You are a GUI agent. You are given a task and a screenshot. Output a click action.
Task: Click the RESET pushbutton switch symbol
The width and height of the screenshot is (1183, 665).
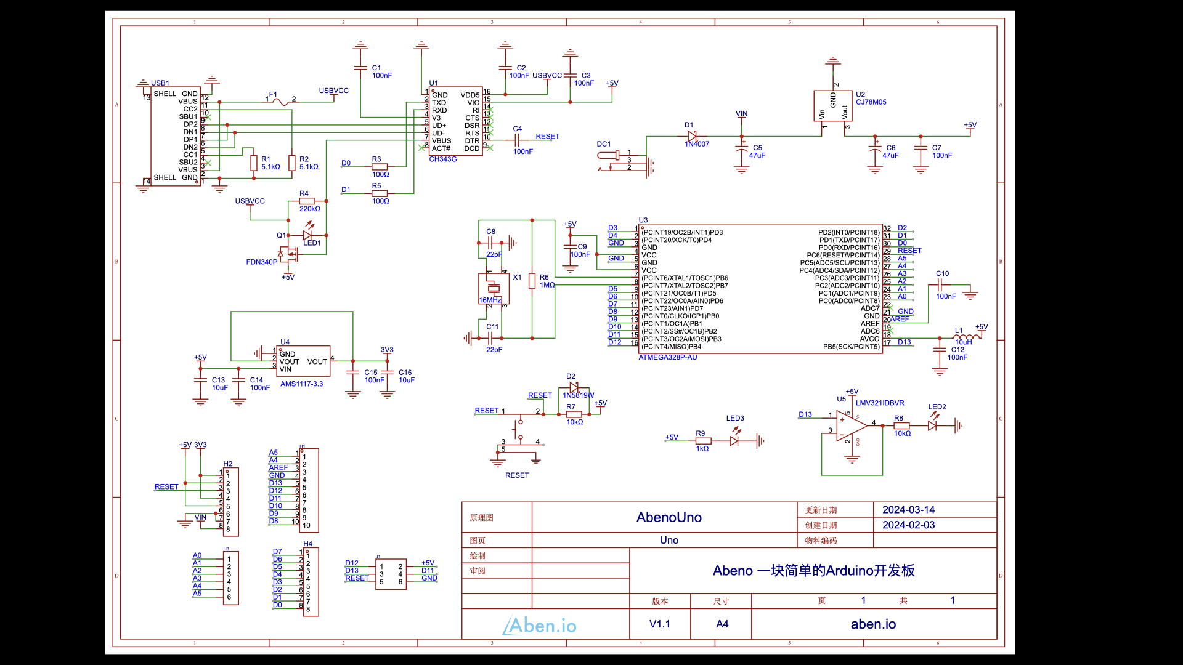[x=519, y=430]
